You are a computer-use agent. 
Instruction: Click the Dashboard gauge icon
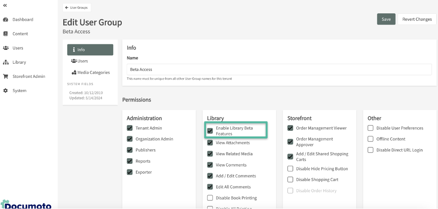click(x=6, y=20)
